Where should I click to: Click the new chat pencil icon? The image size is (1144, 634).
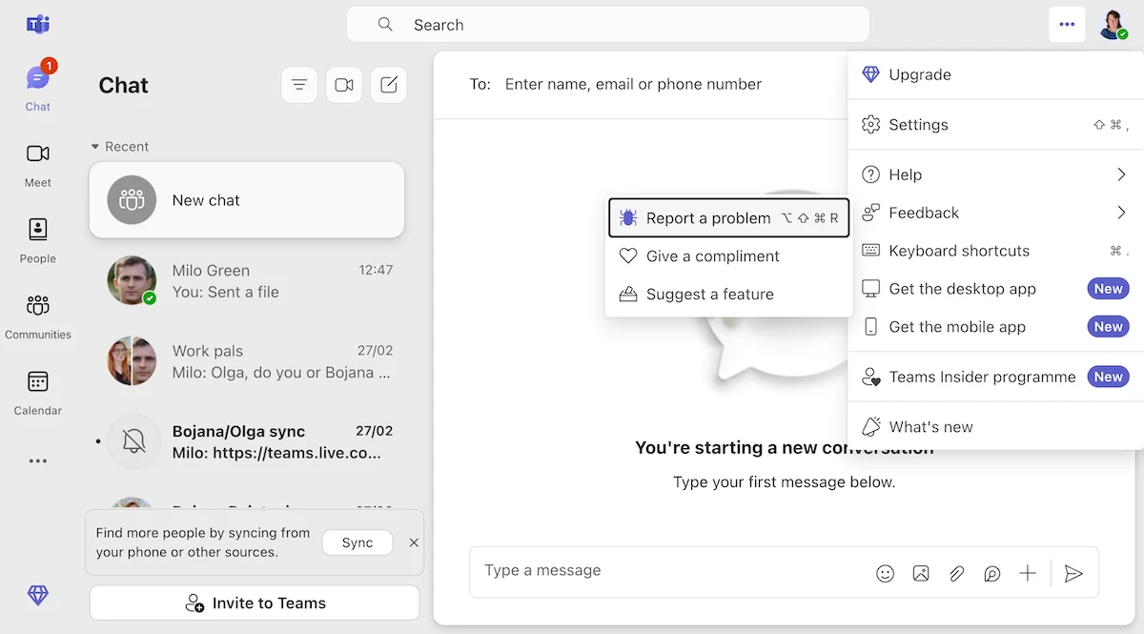389,84
